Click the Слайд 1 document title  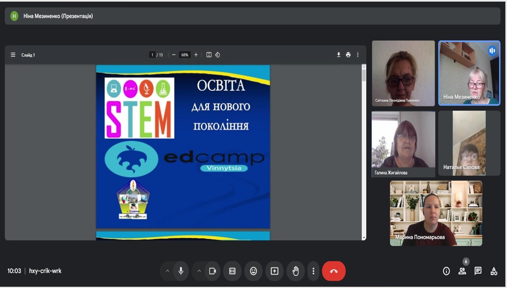pyautogui.click(x=28, y=55)
